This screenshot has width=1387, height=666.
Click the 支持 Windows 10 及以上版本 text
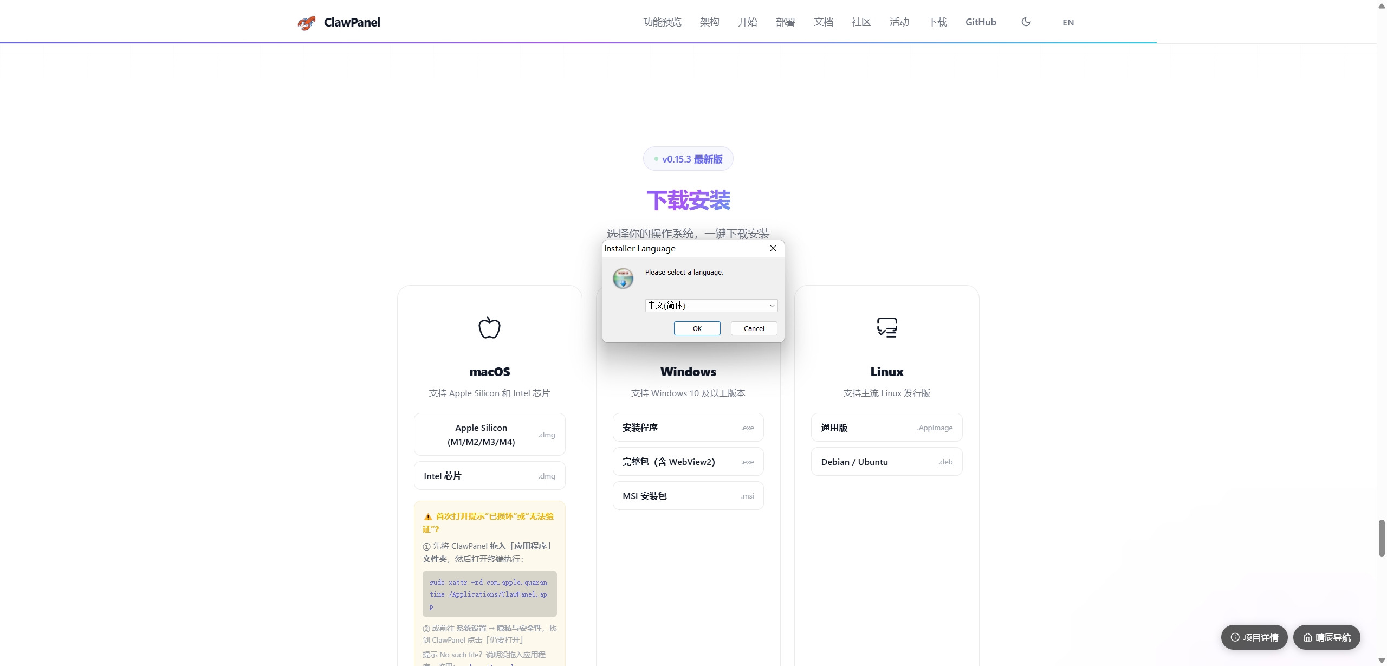(x=688, y=393)
